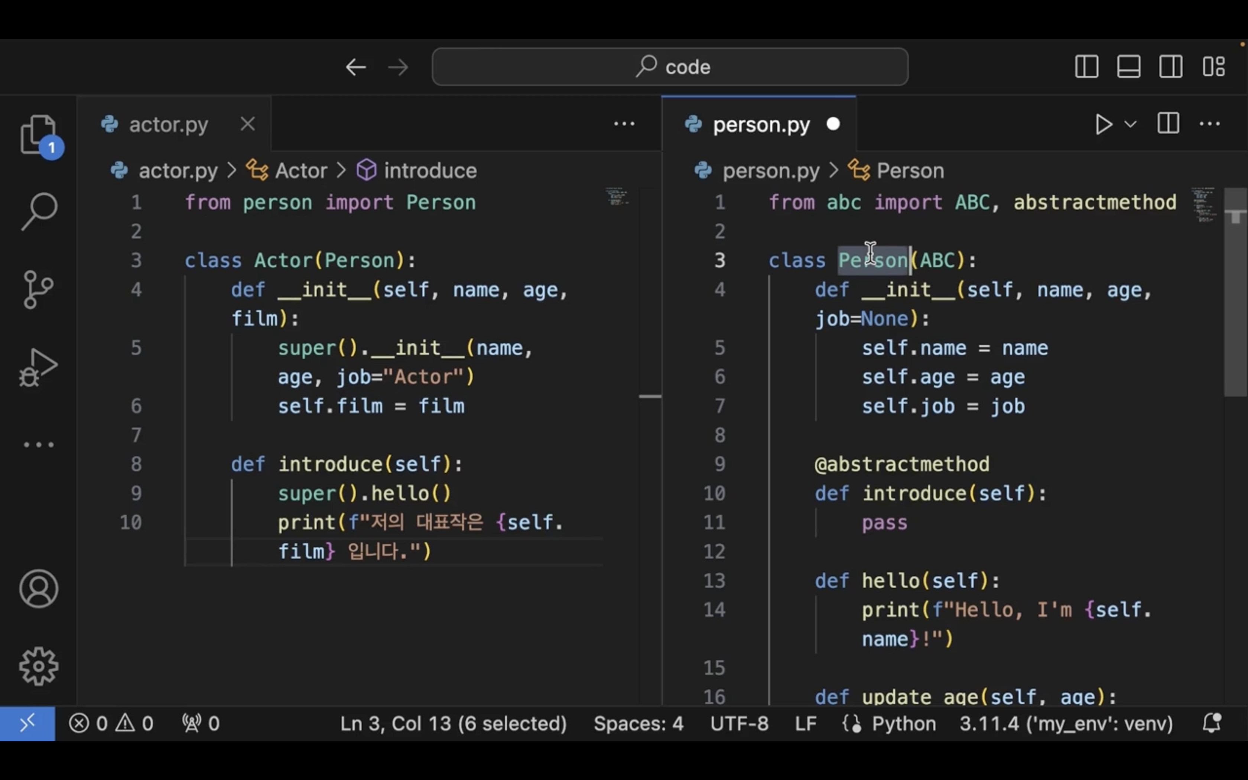The width and height of the screenshot is (1248, 780).
Task: Toggle the bottom panel visibility
Action: (x=1128, y=67)
